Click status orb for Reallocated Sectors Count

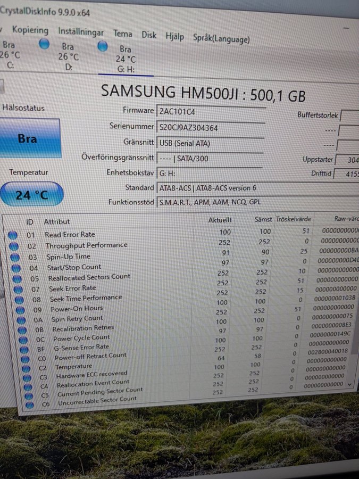point(17,278)
